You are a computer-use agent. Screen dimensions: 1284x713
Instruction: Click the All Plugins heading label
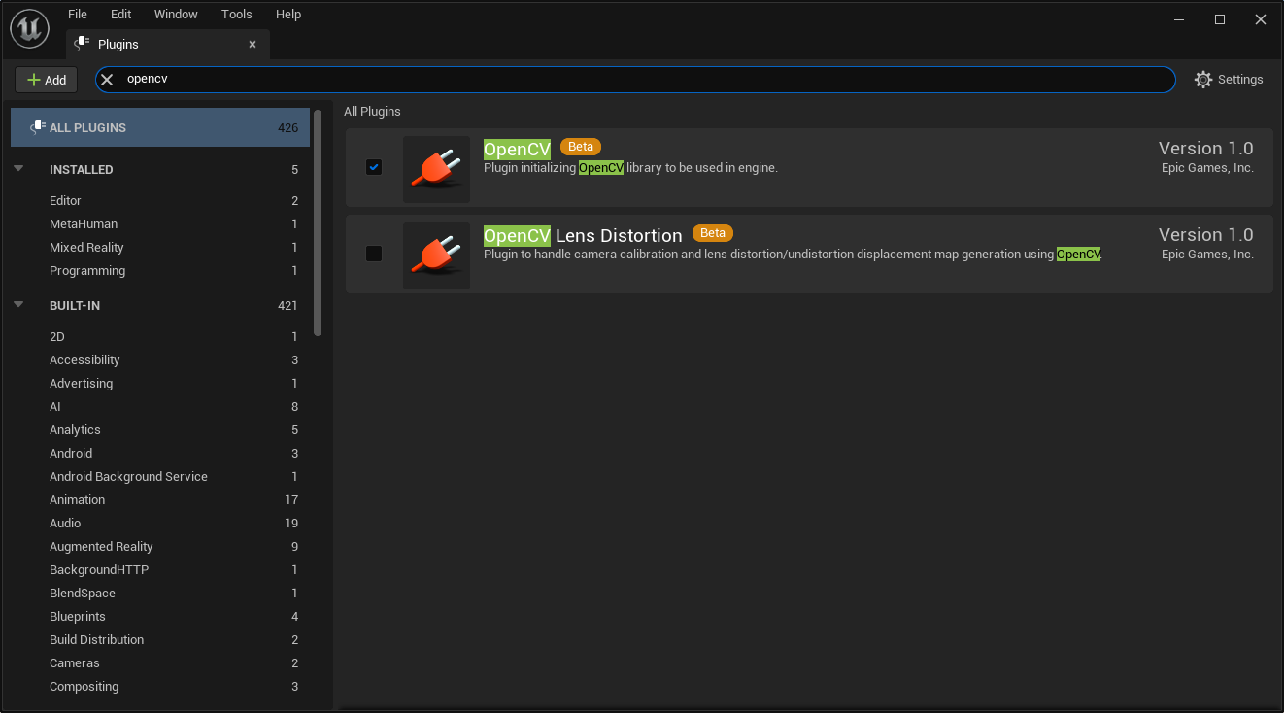click(372, 112)
